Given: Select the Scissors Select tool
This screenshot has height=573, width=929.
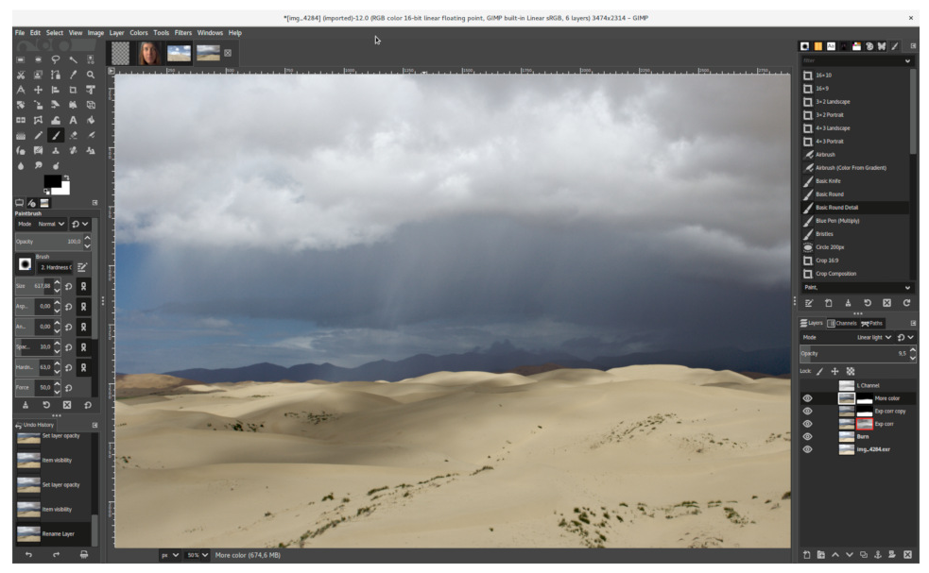Looking at the screenshot, I should coord(21,75).
